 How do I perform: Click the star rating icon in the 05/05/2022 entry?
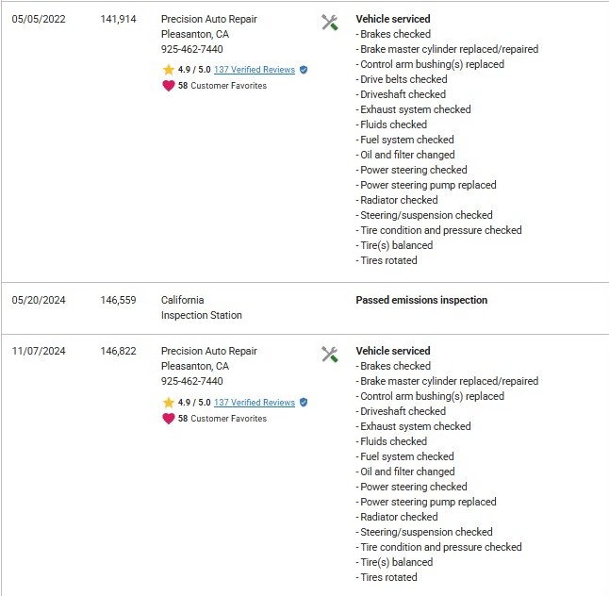pos(168,70)
